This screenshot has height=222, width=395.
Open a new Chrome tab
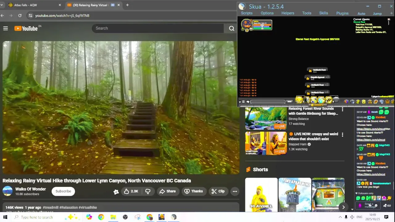127,5
